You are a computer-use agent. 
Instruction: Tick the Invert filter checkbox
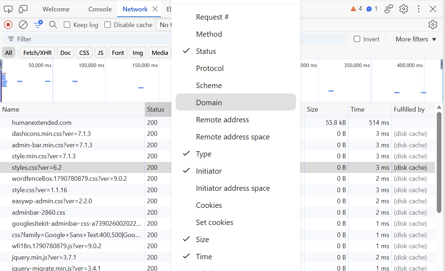pyautogui.click(x=357, y=39)
